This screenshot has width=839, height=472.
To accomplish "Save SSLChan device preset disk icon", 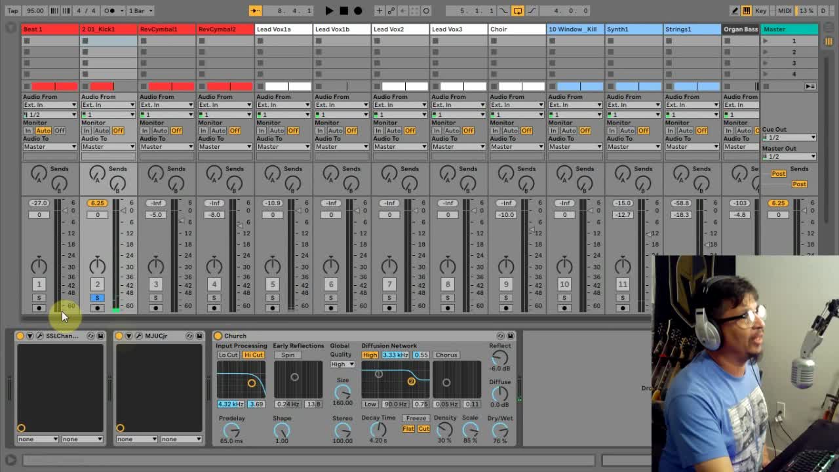I will coord(100,336).
